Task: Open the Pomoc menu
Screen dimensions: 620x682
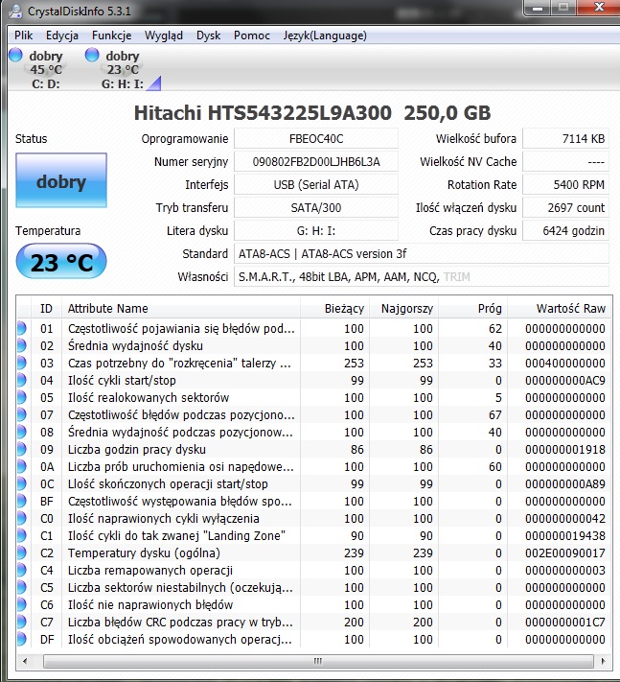Action: pos(252,35)
